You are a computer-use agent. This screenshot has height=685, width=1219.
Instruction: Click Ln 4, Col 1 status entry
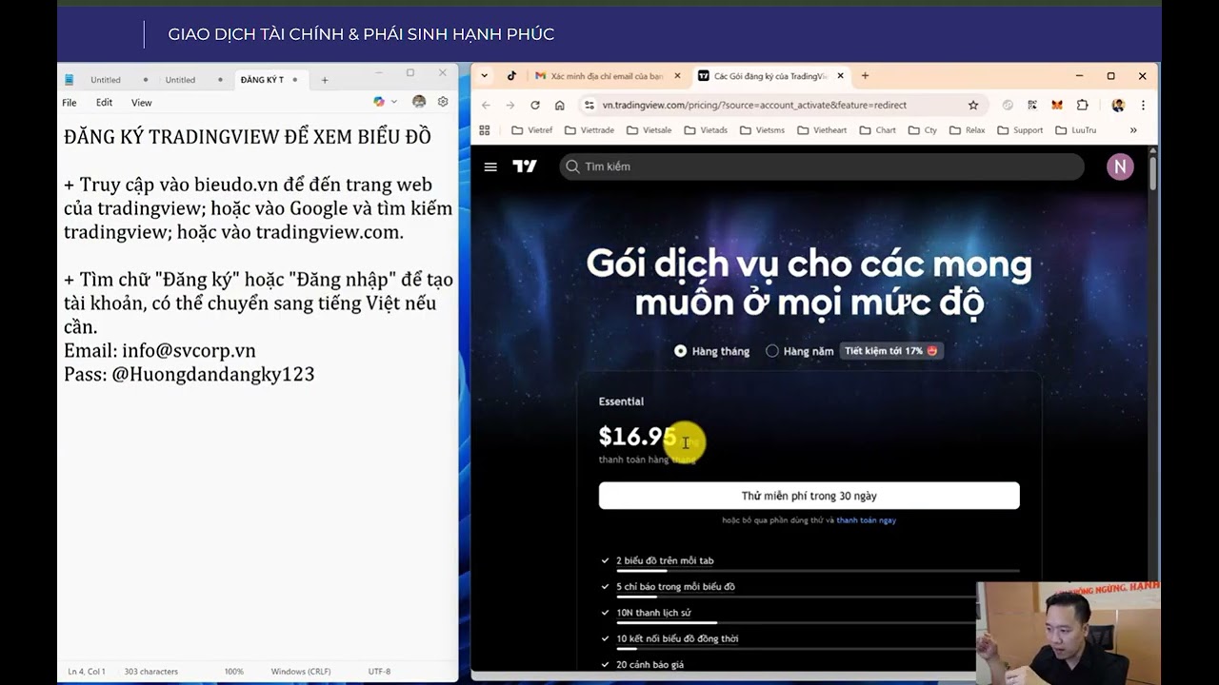click(87, 672)
